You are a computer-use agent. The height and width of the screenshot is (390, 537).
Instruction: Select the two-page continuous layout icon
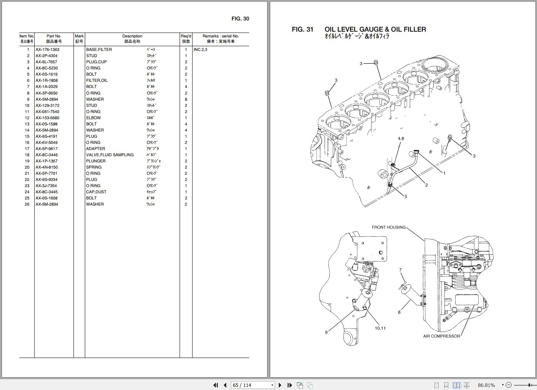pyautogui.click(x=467, y=385)
